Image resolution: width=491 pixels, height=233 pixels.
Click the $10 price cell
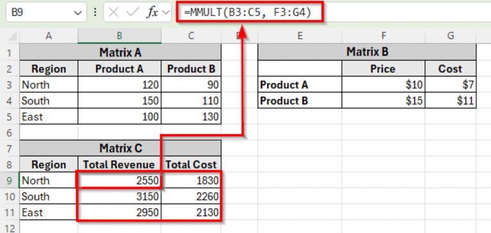tap(384, 85)
